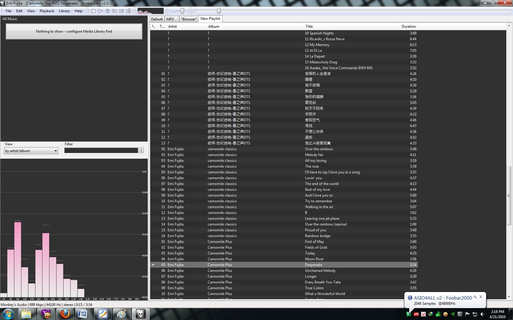This screenshot has height=320, width=513.
Task: Skip to the next track
Action: click(122, 11)
